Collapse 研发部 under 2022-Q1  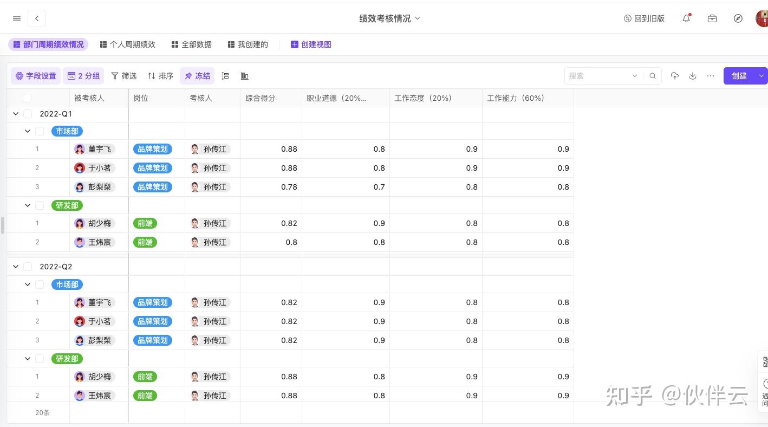(x=28, y=205)
